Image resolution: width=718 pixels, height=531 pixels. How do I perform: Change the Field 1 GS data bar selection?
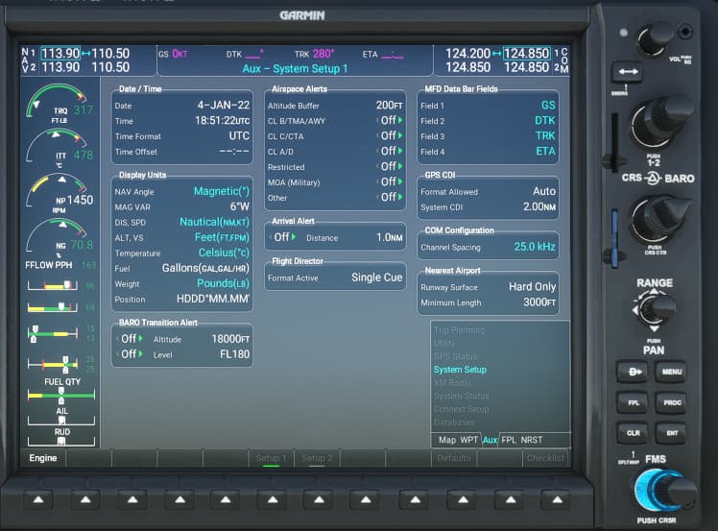548,106
